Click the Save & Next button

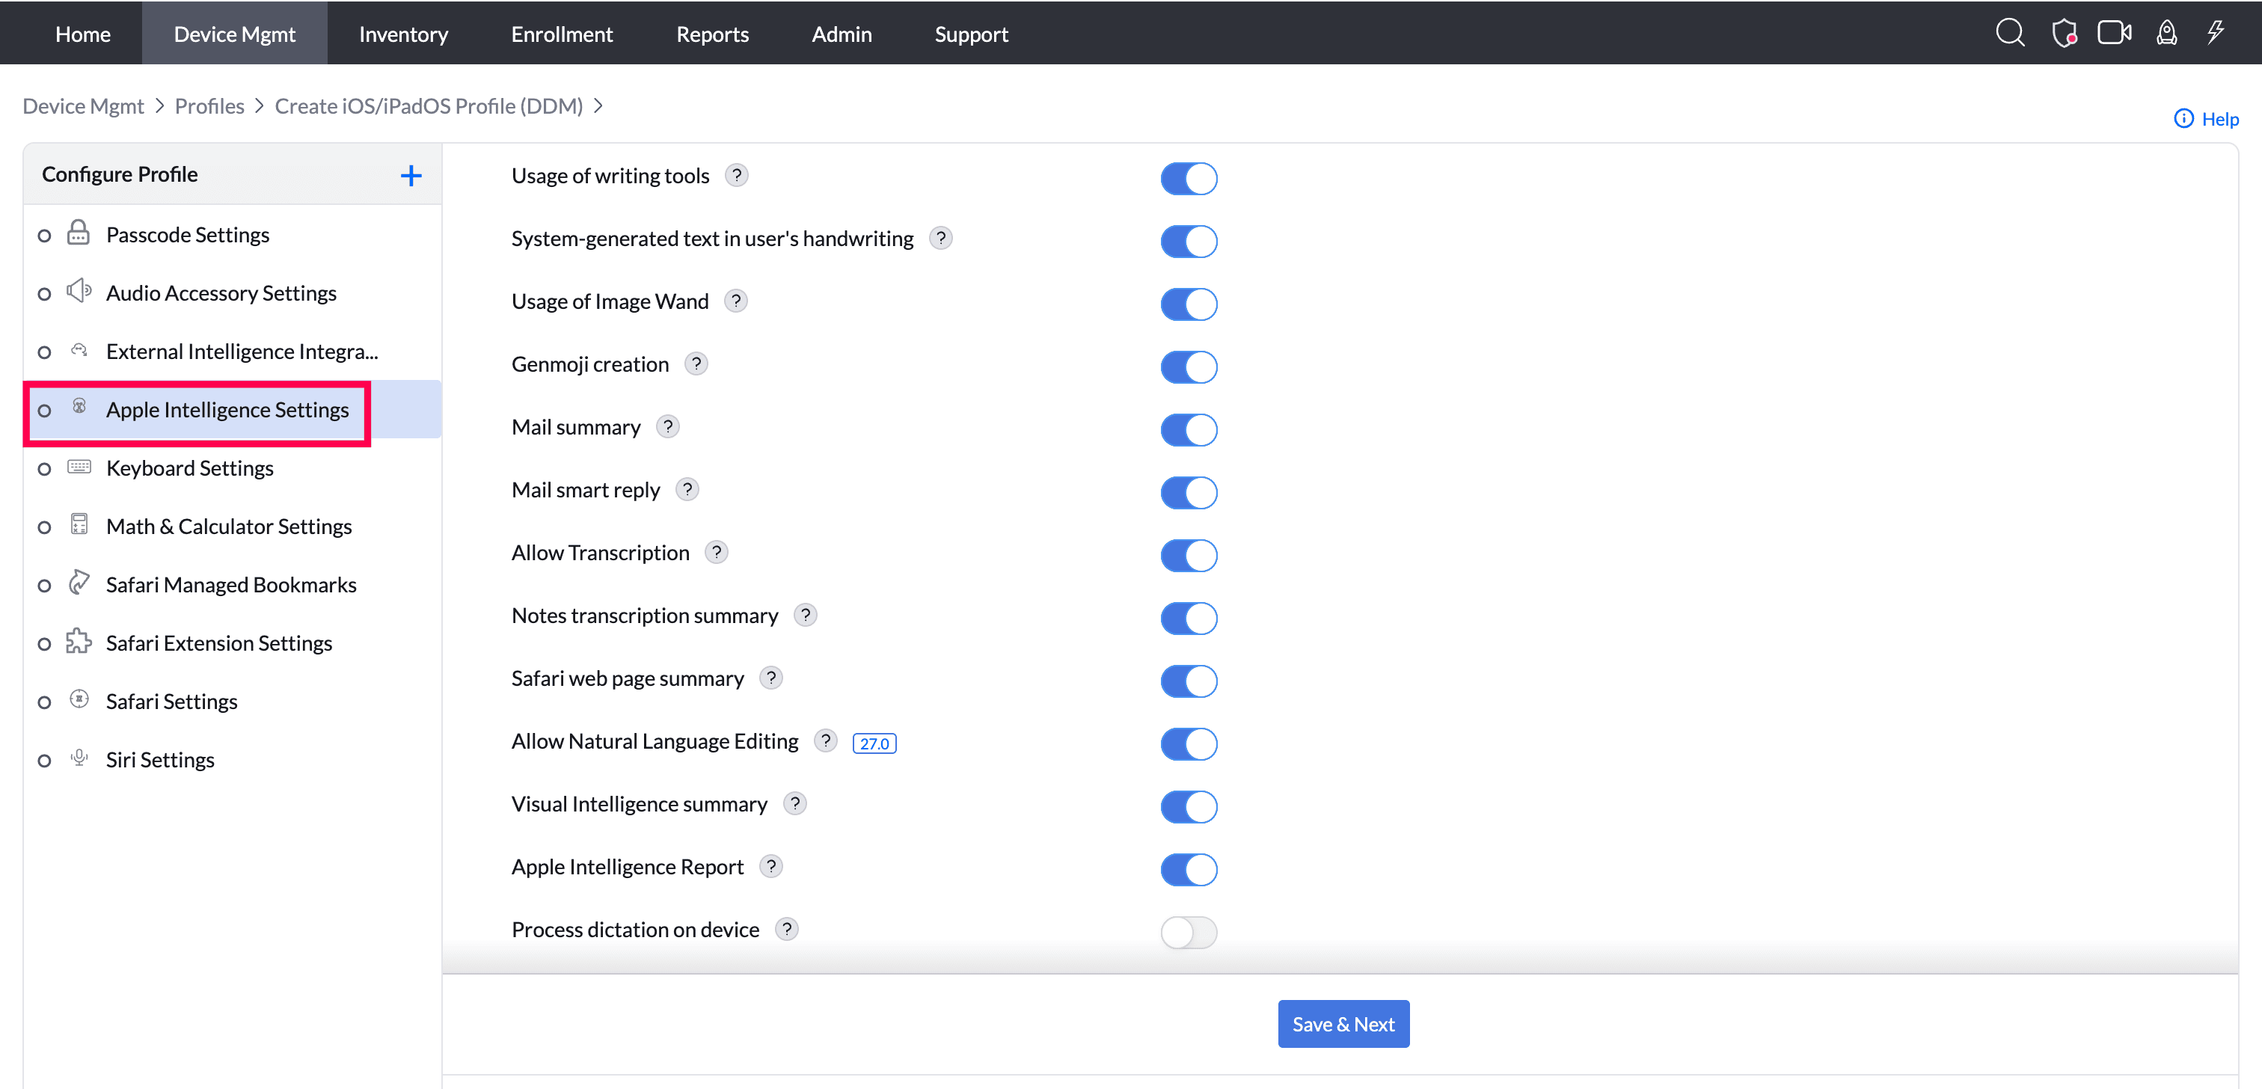click(1343, 1024)
